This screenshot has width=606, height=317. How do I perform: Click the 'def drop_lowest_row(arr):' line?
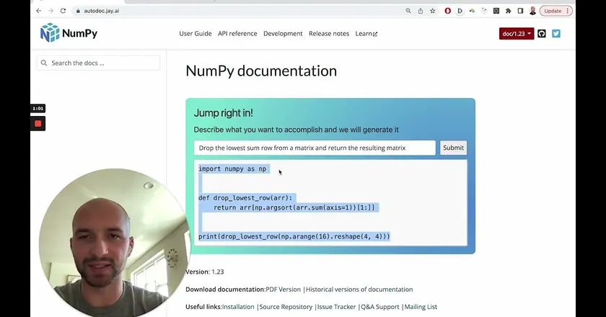[245, 197]
